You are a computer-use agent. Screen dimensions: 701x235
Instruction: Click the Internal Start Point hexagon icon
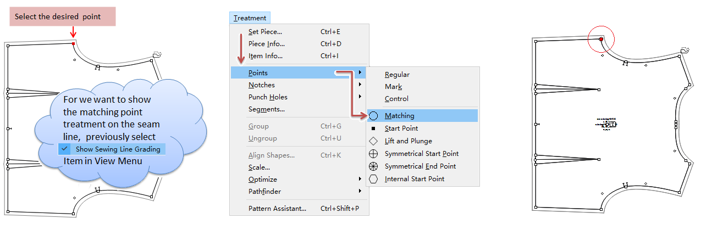373,179
